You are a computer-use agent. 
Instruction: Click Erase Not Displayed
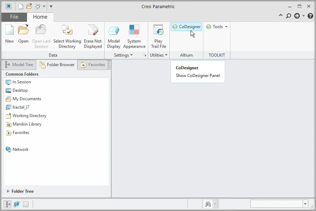[93, 36]
